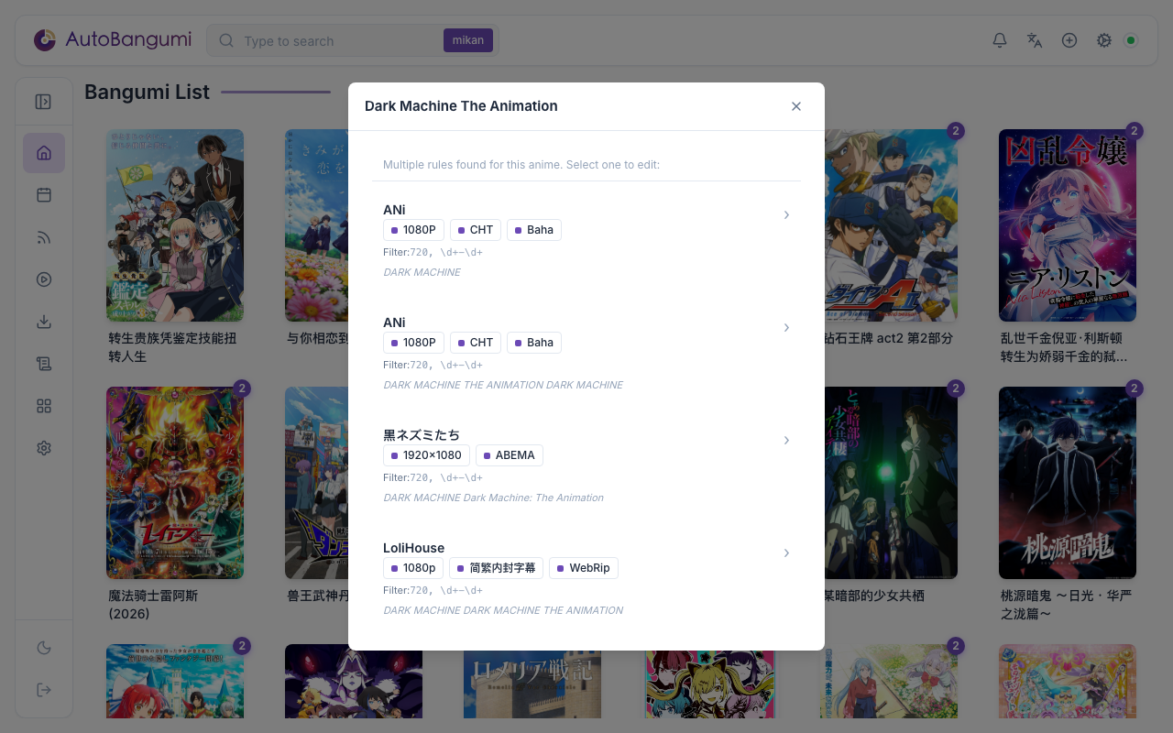
Task: Open the Config gear in sidebar
Action: coord(44,448)
